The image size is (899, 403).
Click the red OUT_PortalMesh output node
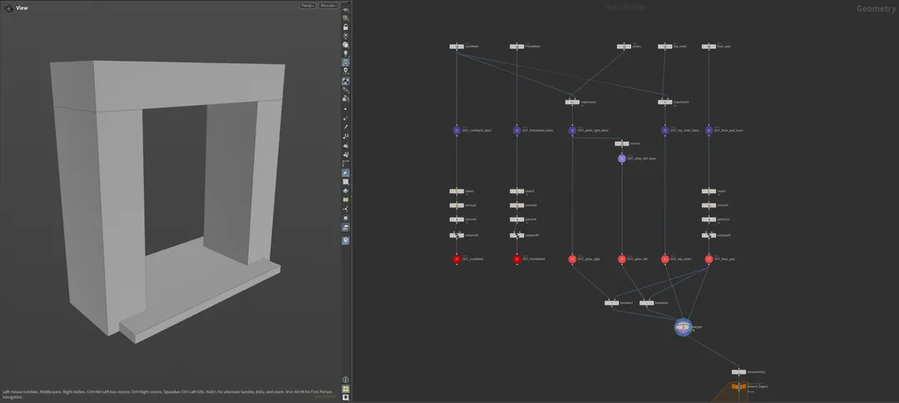pyautogui.click(x=517, y=259)
